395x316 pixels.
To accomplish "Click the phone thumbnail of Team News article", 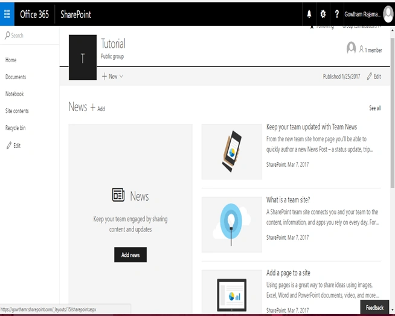I will point(231,152).
